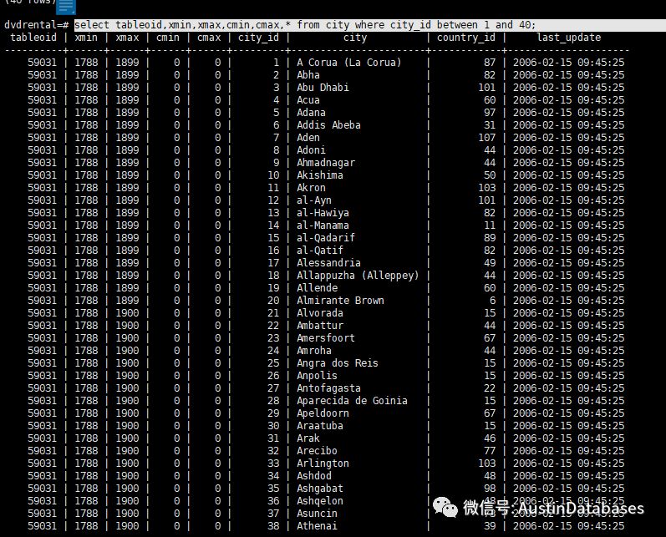Viewport: 666px width, 537px height.
Task: Click the tableoid column header
Action: (33, 38)
